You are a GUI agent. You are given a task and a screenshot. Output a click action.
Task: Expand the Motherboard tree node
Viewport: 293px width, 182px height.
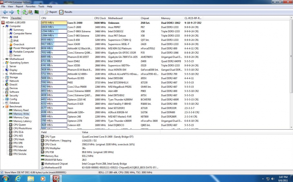(3, 59)
